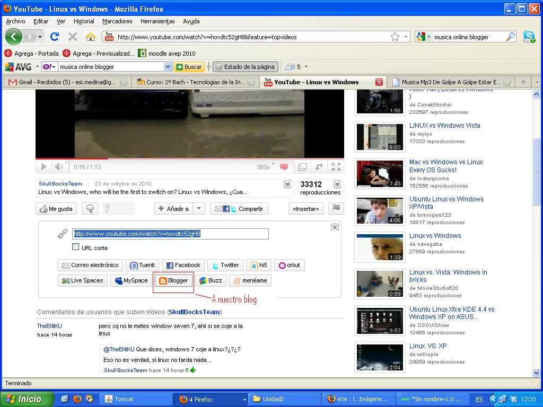Screen dimensions: 543x407
Task: Click the Compartir button
Action: [239, 209]
